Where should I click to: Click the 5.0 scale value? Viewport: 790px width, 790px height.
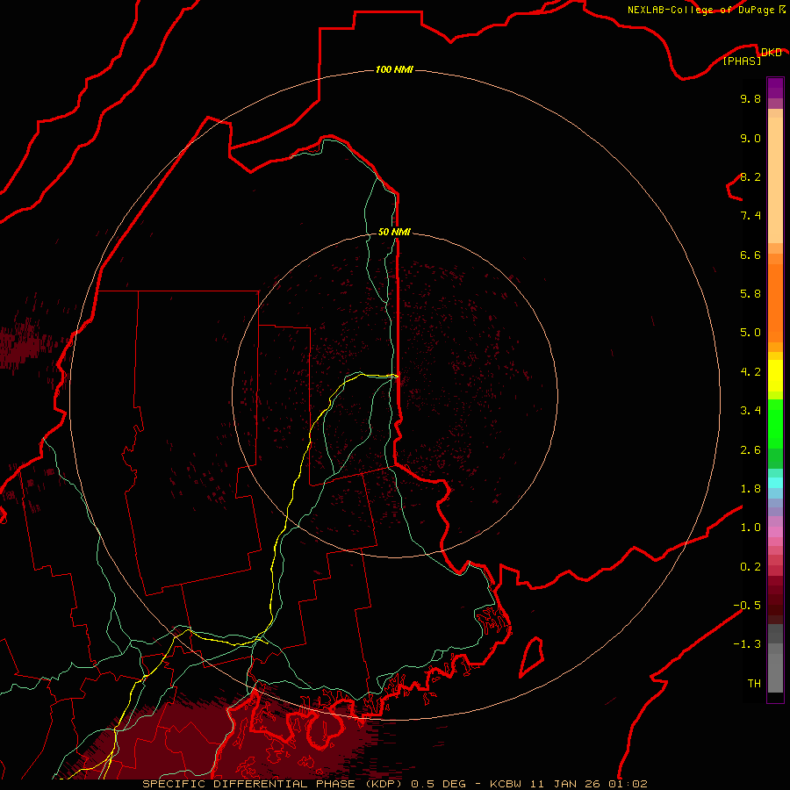(x=750, y=333)
